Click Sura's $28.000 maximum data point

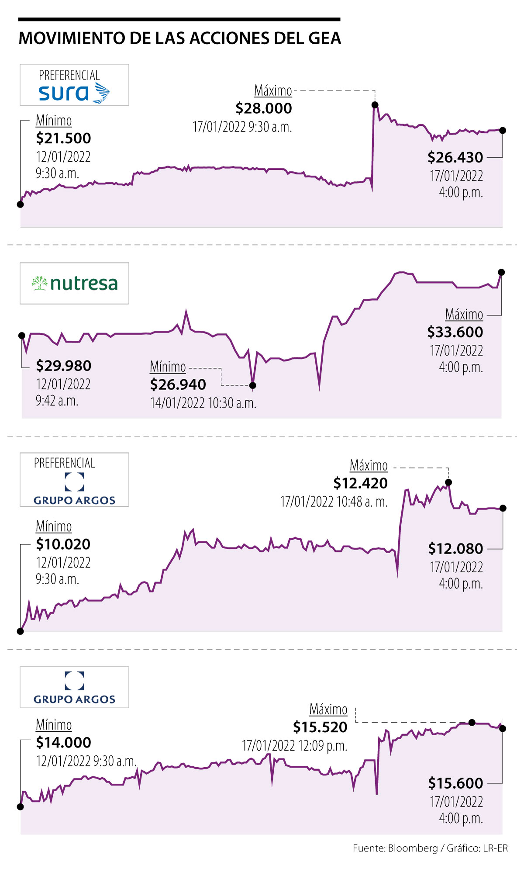tap(375, 105)
